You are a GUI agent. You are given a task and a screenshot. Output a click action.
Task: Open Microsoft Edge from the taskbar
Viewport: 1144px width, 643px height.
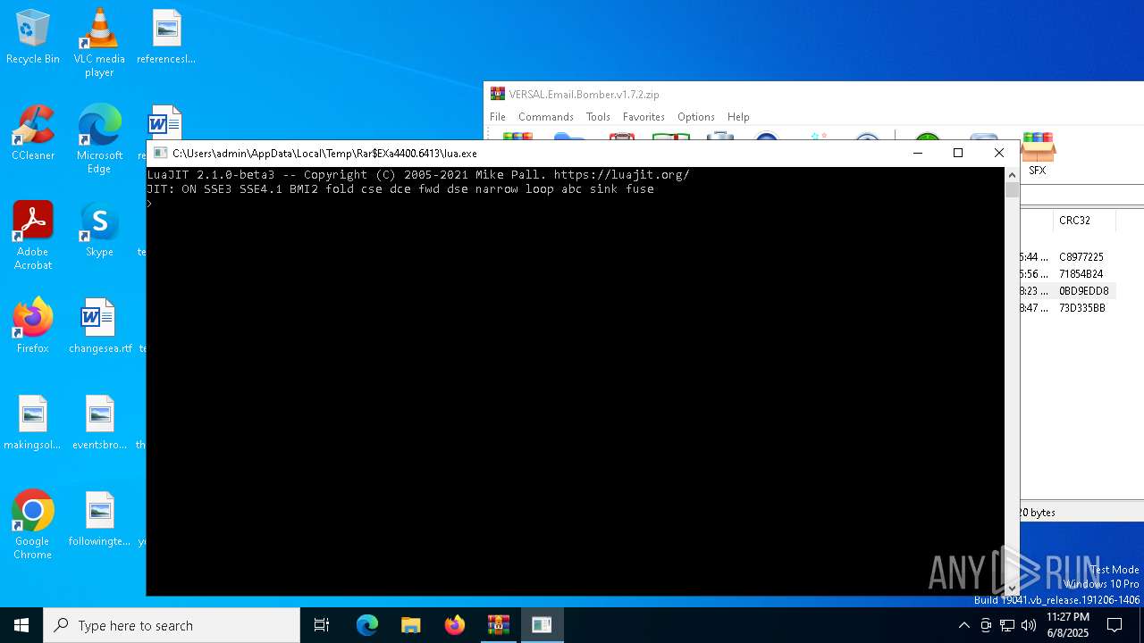[x=367, y=625]
